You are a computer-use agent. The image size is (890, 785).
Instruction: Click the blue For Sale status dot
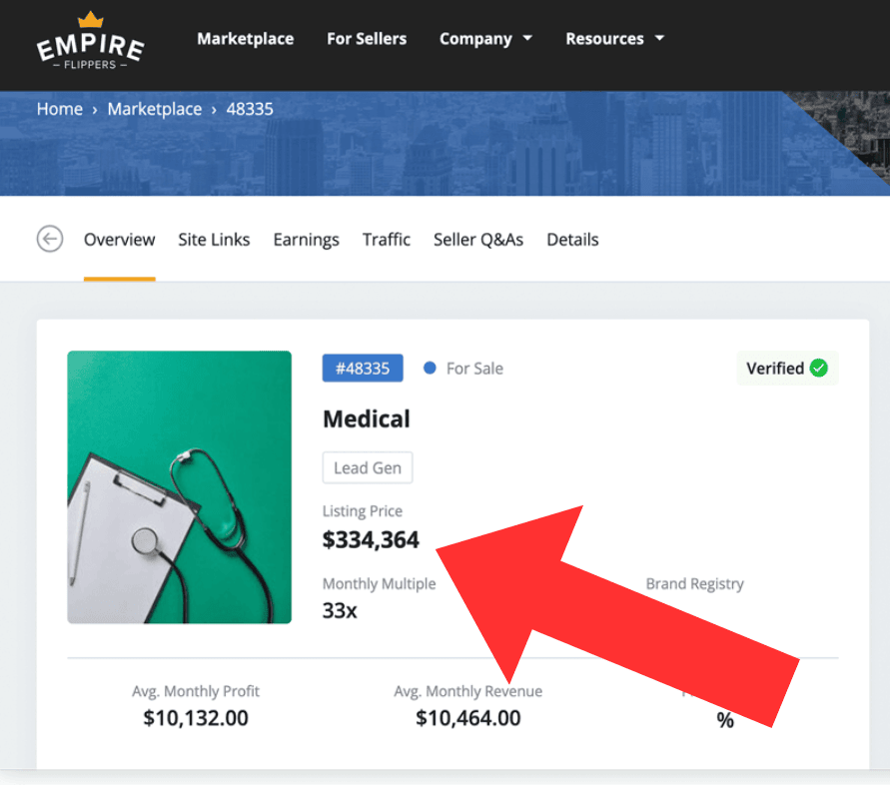(x=430, y=369)
